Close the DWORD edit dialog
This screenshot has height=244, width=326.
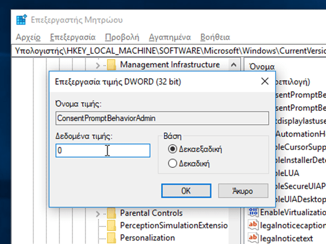tap(265, 81)
